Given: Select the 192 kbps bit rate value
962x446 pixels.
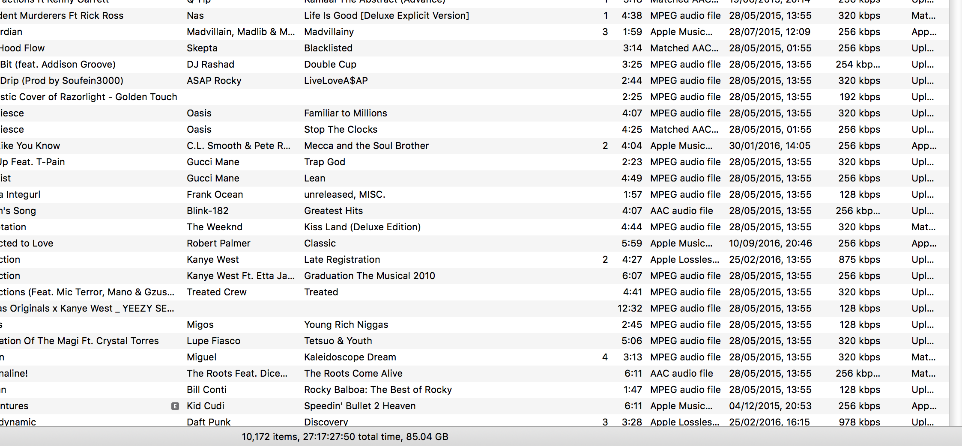Looking at the screenshot, I should tap(860, 97).
